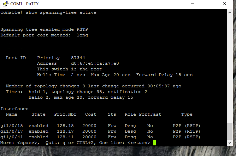This screenshot has height=156, width=236.
Task: Click the green terminal cursor block
Action: click(154, 143)
